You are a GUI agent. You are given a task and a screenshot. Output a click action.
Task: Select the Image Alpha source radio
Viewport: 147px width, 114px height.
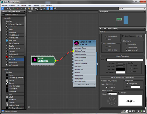pyautogui.click(x=126, y=44)
